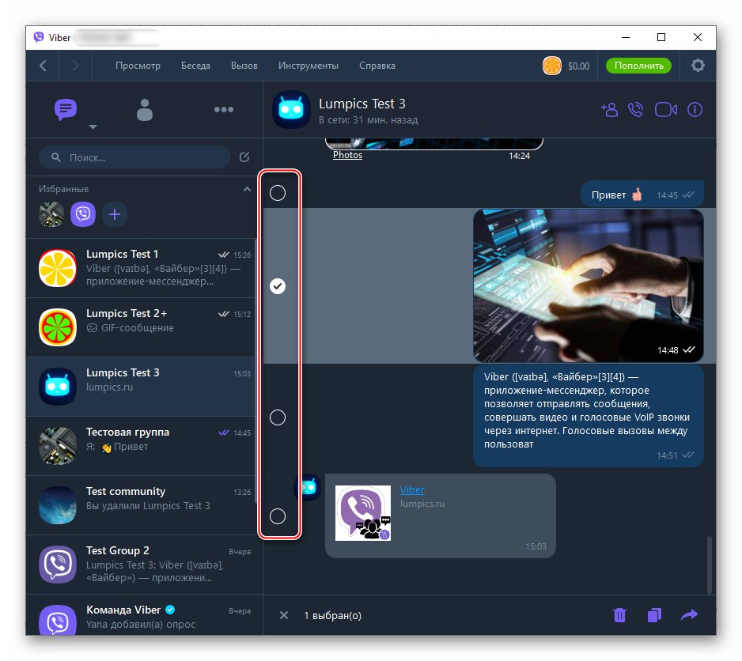Open the Lumpics Test 1 conversation
Viewport: 742px width, 661px height.
point(140,268)
